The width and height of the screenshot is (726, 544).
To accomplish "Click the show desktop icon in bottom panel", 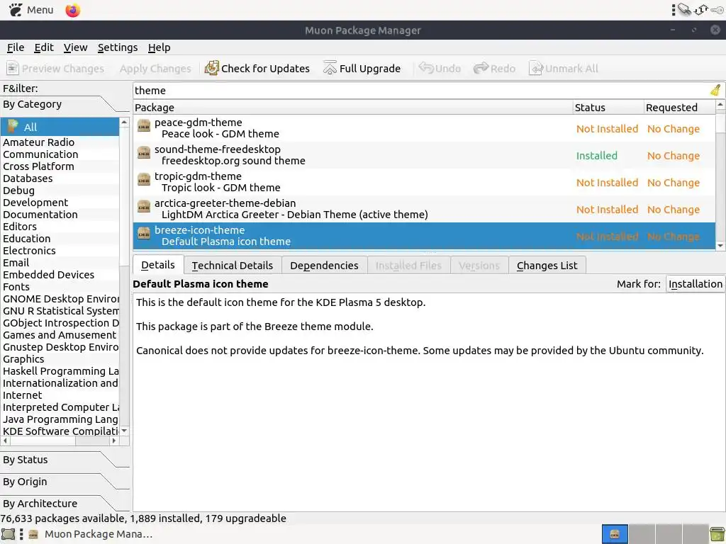I will [x=9, y=534].
